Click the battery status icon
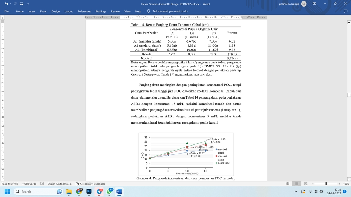The width and height of the screenshot is (351, 197). [x=321, y=192]
